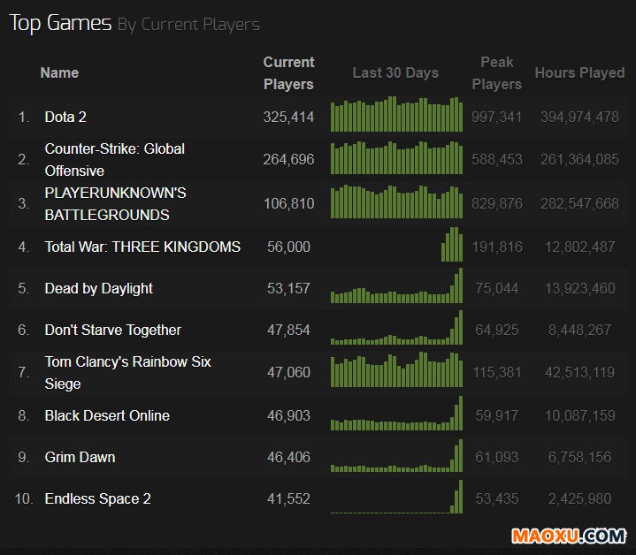The height and width of the screenshot is (555, 636).
Task: Open Total War: THREE KINGDOMS link
Action: (142, 247)
